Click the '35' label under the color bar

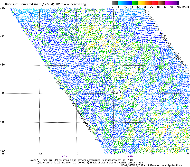pos(158,7)
